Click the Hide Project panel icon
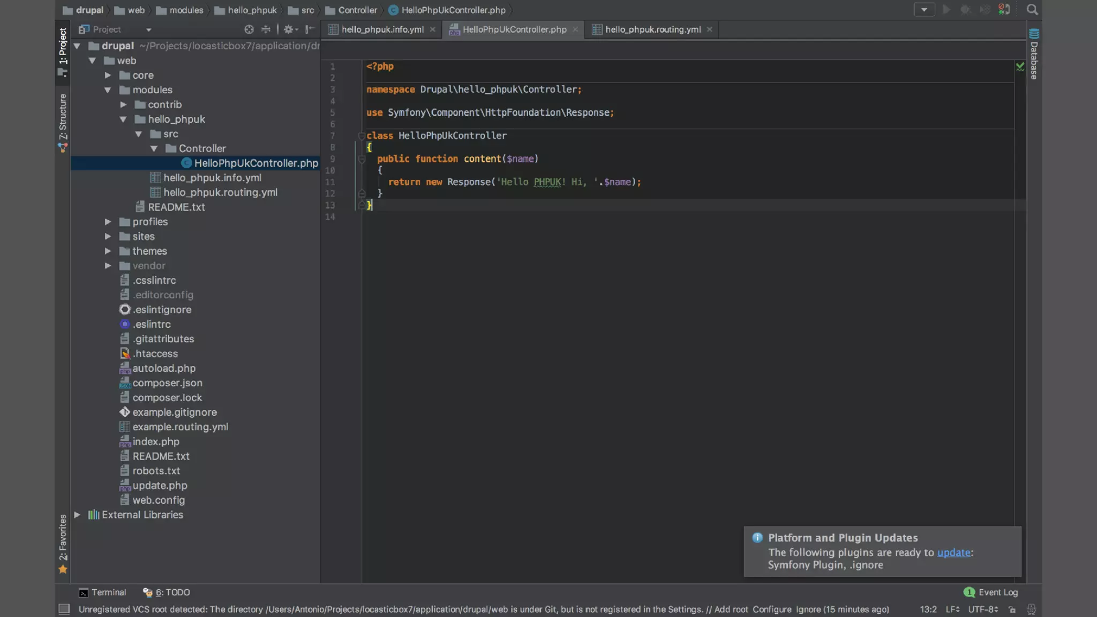Screen dimensions: 1097x617 tap(310, 29)
